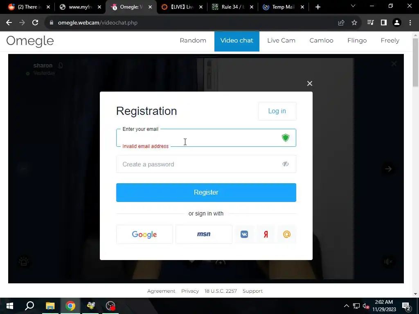Open the Windows Start menu
The image size is (419, 314).
click(10, 306)
